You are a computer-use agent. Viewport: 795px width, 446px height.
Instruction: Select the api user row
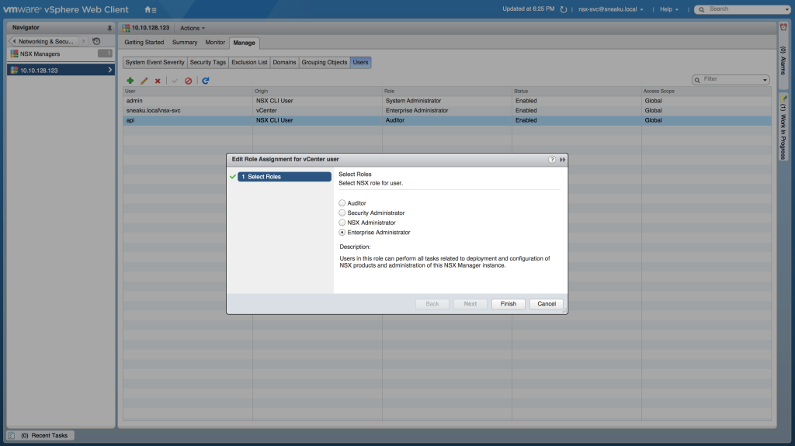click(x=446, y=120)
